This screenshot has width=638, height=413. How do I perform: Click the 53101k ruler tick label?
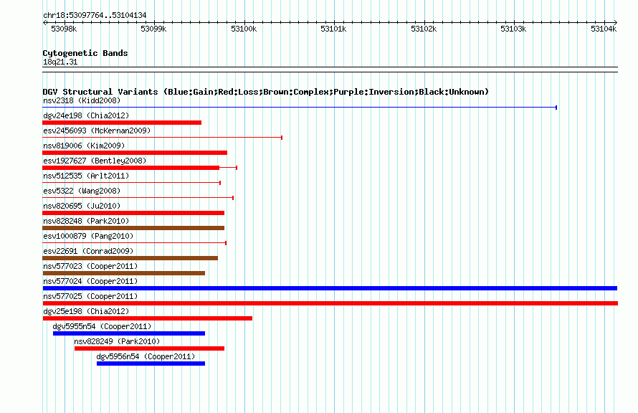[x=333, y=29]
